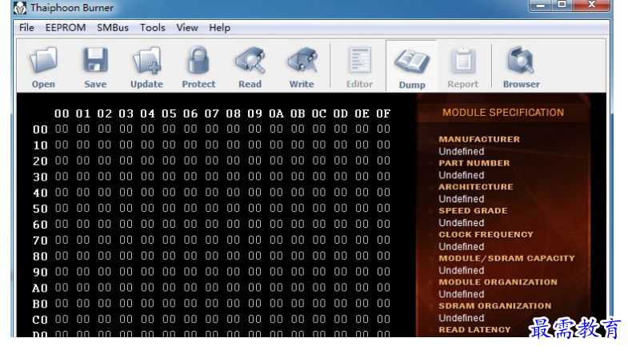The width and height of the screenshot is (628, 354).
Task: Select hex byte at row 30 column 0A
Action: click(x=276, y=177)
